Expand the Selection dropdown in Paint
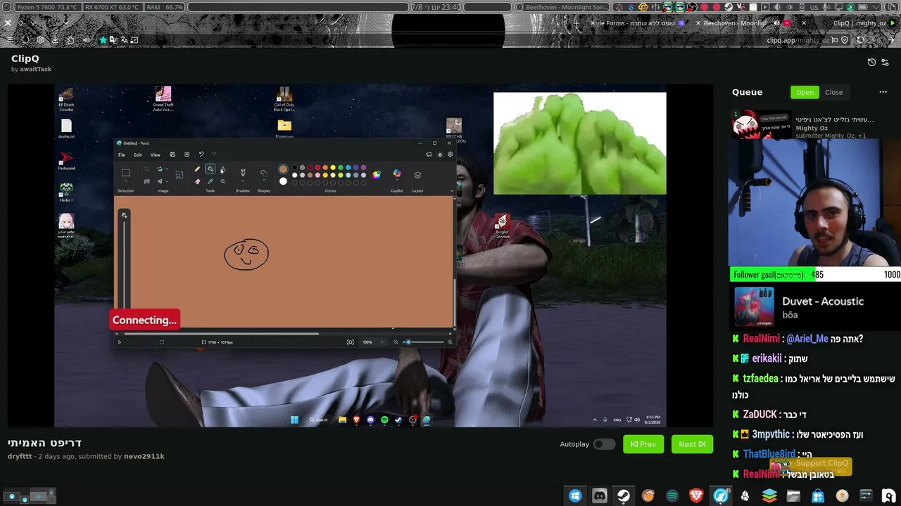The height and width of the screenshot is (506, 901). pyautogui.click(x=125, y=182)
